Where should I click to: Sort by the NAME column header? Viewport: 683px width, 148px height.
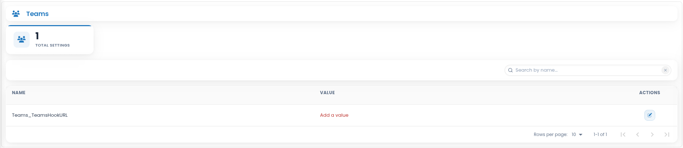click(x=19, y=93)
